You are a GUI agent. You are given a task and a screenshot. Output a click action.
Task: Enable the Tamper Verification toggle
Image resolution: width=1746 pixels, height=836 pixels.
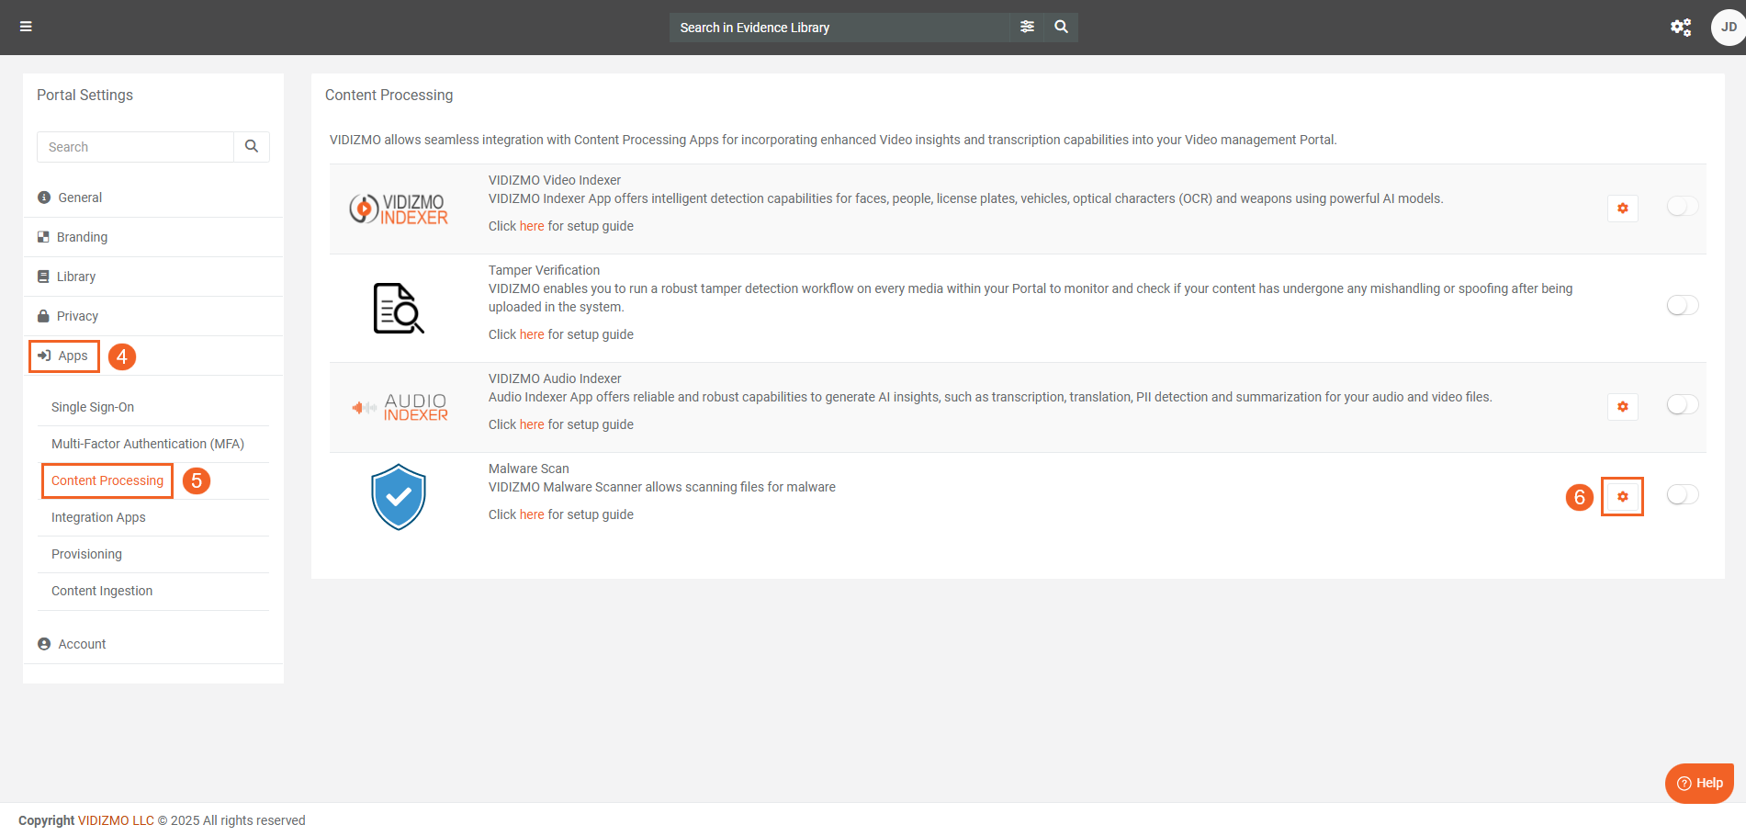1682,306
